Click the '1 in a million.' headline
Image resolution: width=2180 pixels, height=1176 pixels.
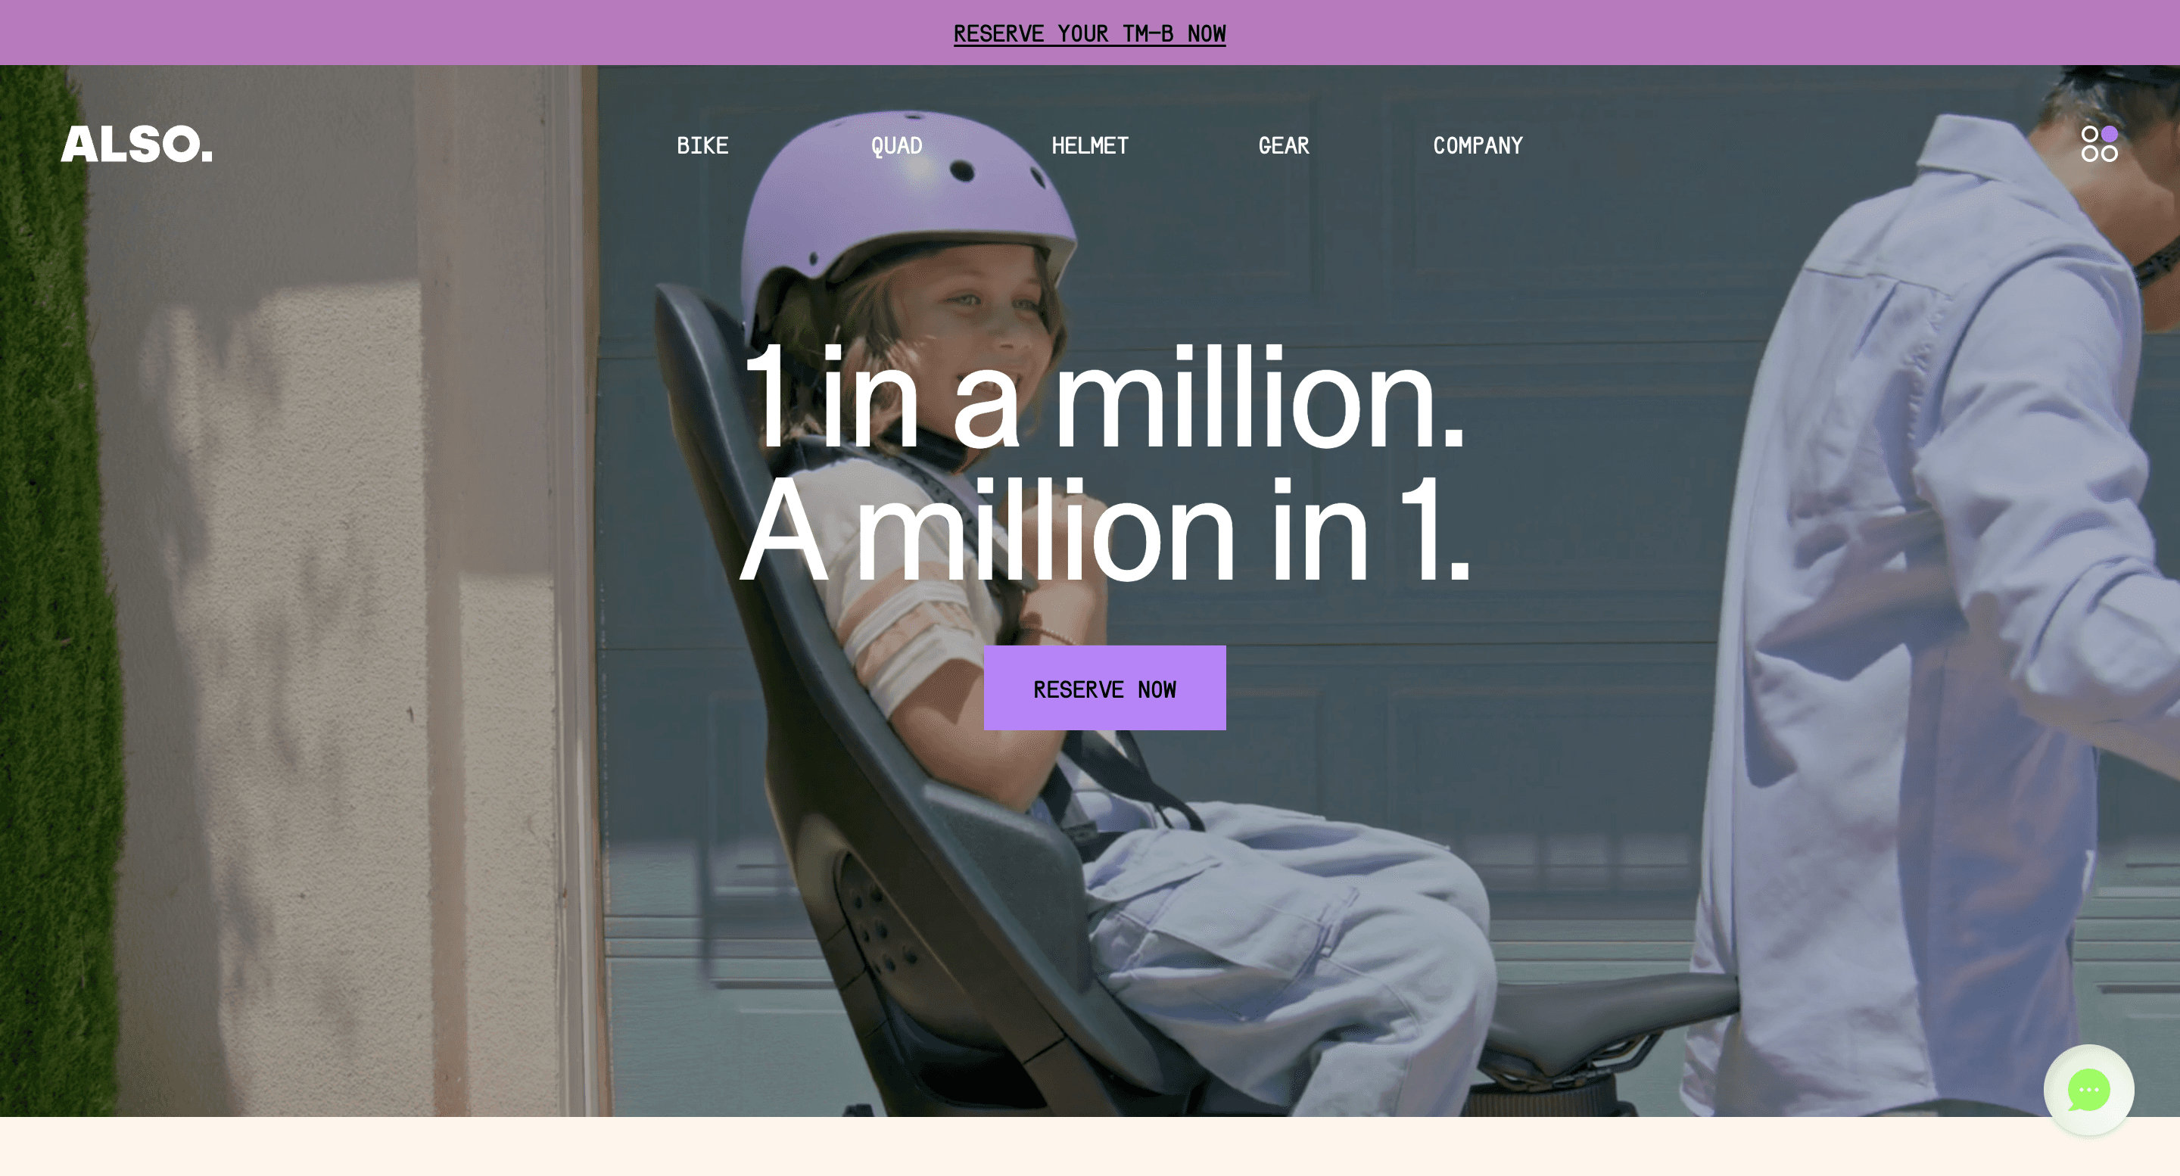coord(1104,397)
